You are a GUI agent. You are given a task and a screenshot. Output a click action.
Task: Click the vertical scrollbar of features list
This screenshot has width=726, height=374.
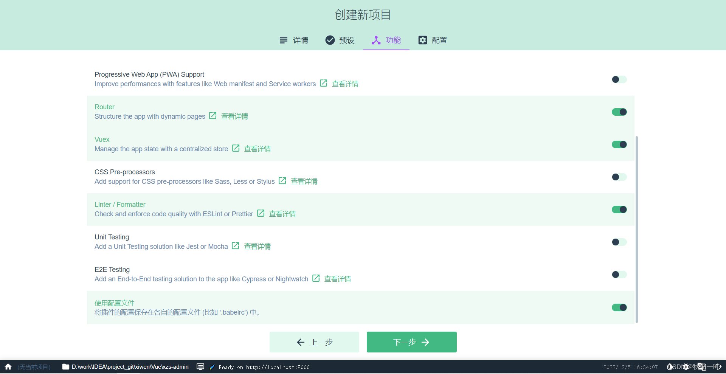(x=637, y=229)
